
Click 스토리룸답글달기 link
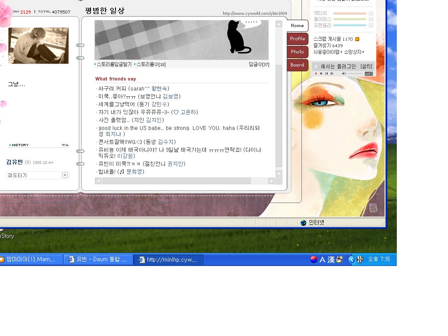coord(113,64)
